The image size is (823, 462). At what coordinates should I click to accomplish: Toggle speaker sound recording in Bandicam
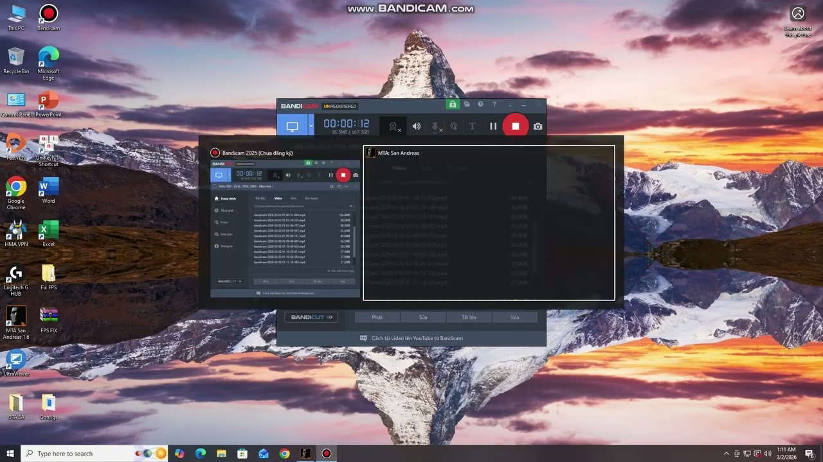click(x=417, y=126)
